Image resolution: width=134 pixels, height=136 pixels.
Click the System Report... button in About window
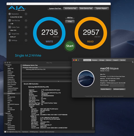tap(106, 89)
